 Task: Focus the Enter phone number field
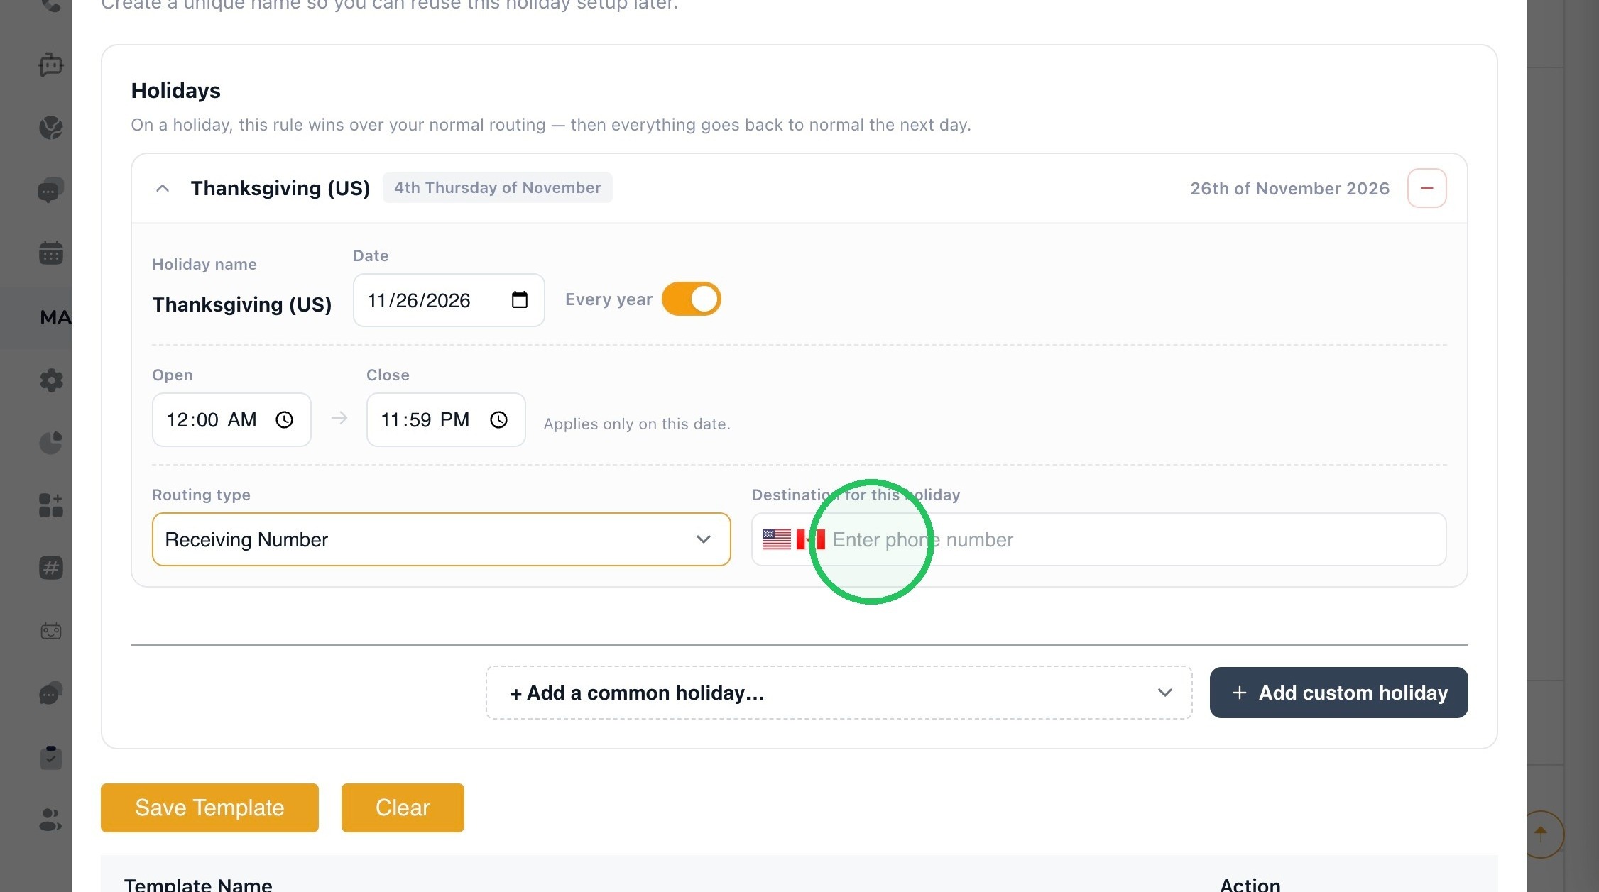click(1136, 539)
